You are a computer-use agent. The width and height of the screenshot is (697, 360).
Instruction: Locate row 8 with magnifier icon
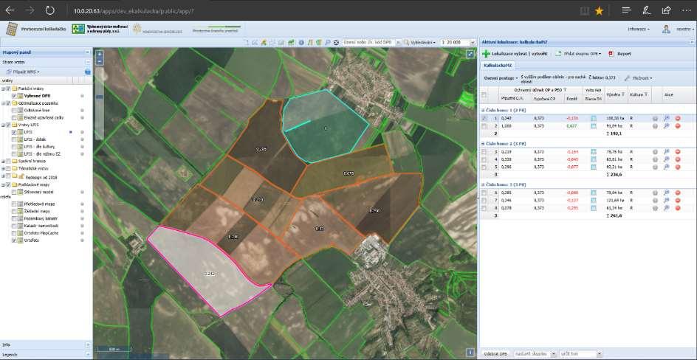pyautogui.click(x=666, y=207)
